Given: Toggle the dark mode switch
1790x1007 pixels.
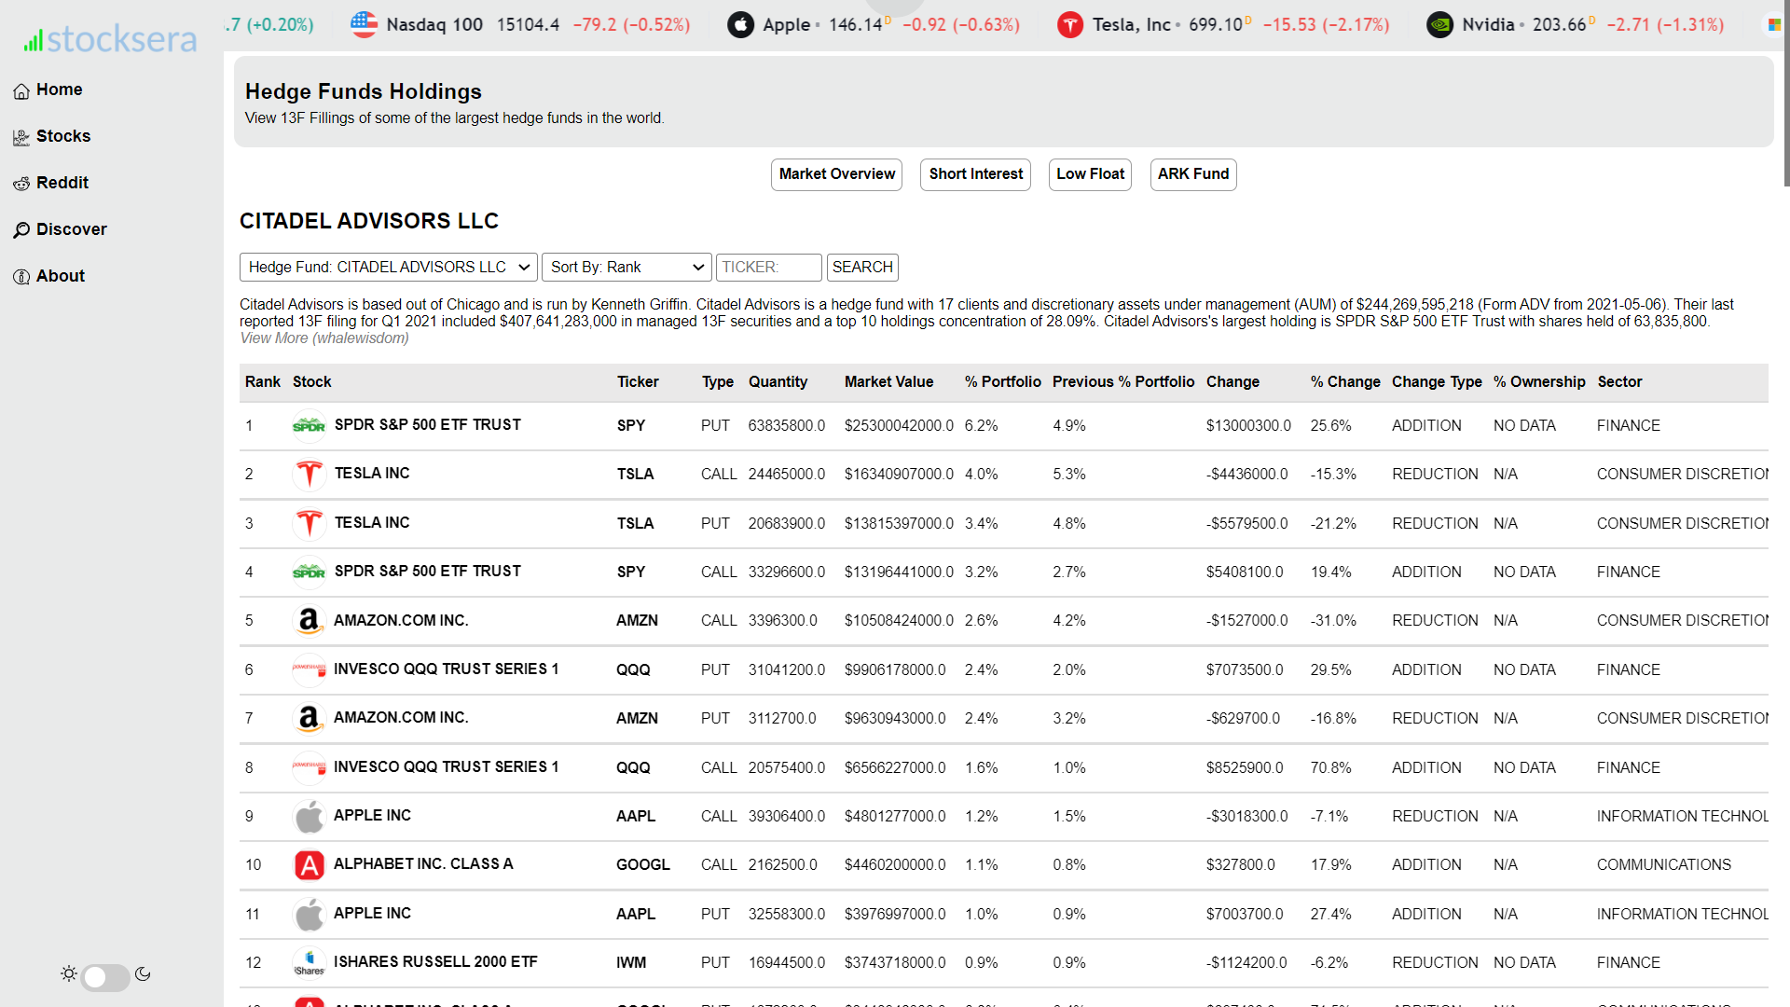Looking at the screenshot, I should 105,976.
